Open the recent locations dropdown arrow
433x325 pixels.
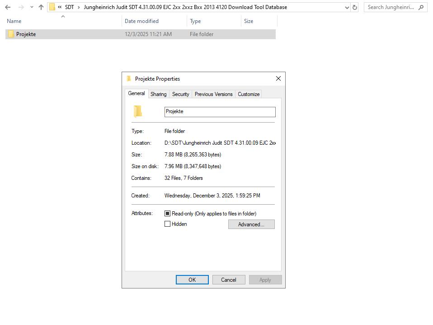tap(32, 7)
